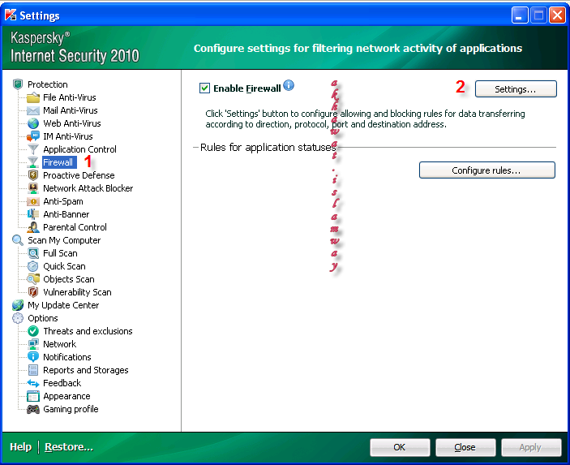
Task: Open firewall Settings button
Action: [x=516, y=88]
